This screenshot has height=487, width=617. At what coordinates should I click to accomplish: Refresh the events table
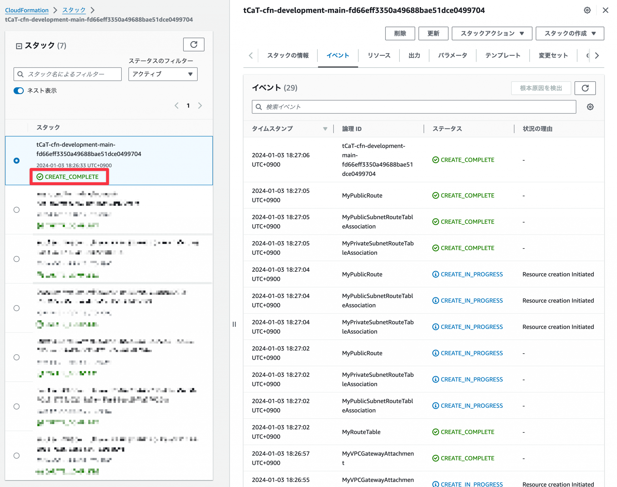[585, 88]
